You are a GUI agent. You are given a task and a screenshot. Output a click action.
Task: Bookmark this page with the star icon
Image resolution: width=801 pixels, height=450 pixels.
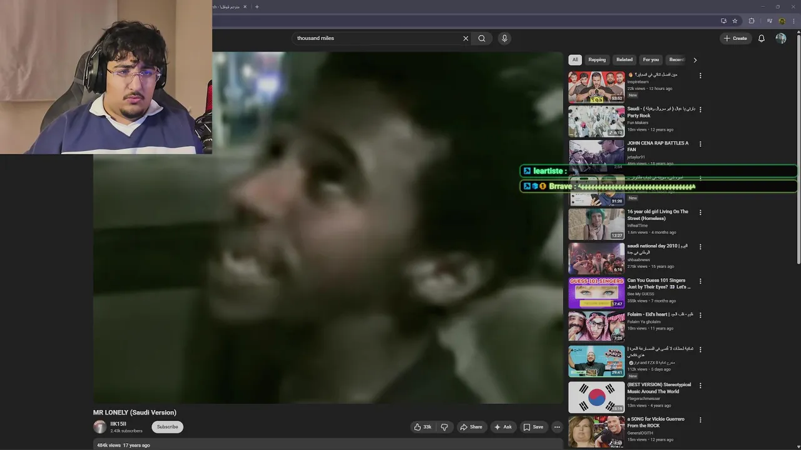tap(735, 21)
